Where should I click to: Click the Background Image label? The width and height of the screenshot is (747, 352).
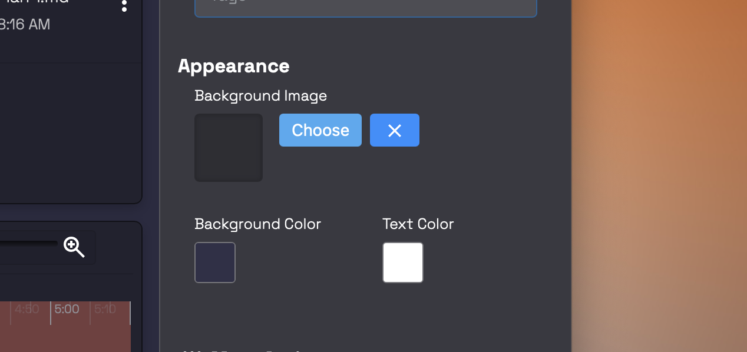click(x=260, y=95)
